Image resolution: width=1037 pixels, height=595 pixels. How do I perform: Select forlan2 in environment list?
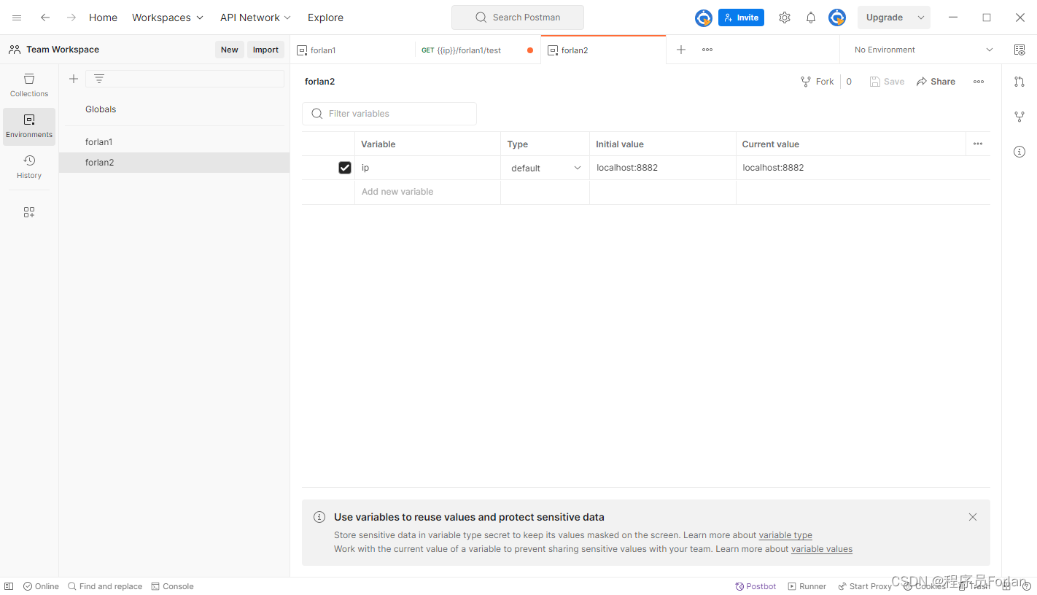174,163
